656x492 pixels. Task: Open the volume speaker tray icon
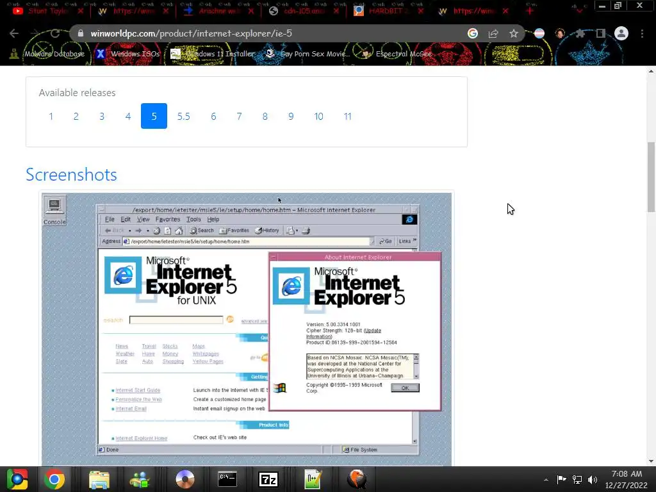[592, 480]
